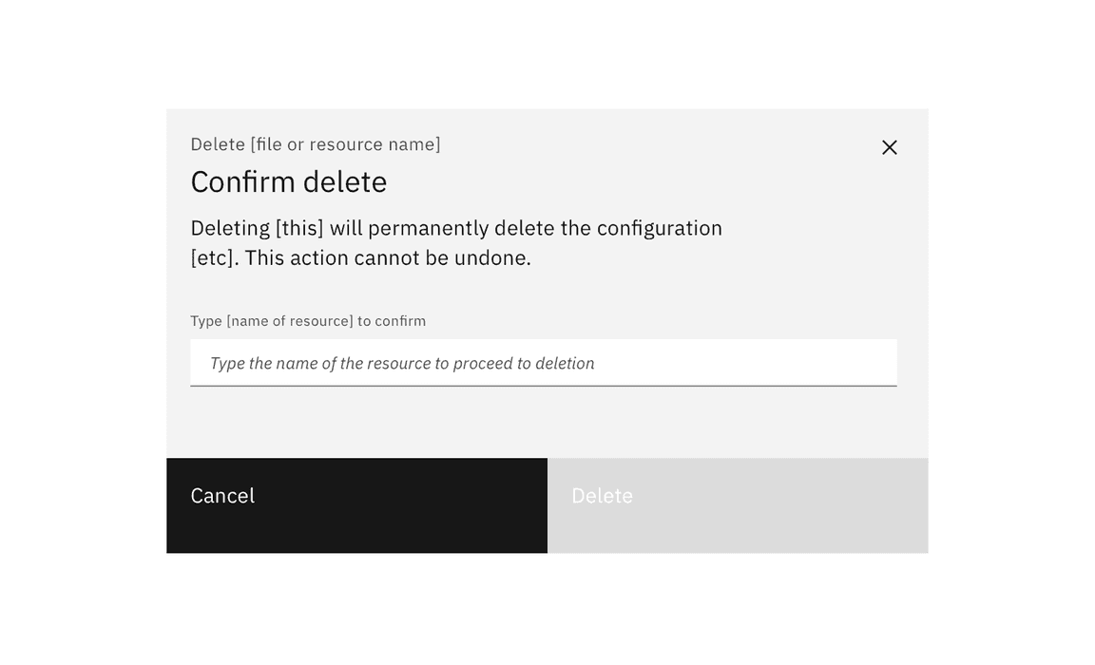Click the 'Type [name of resource] to confirm' label
Screen dimensions: 1095x665
click(x=307, y=320)
